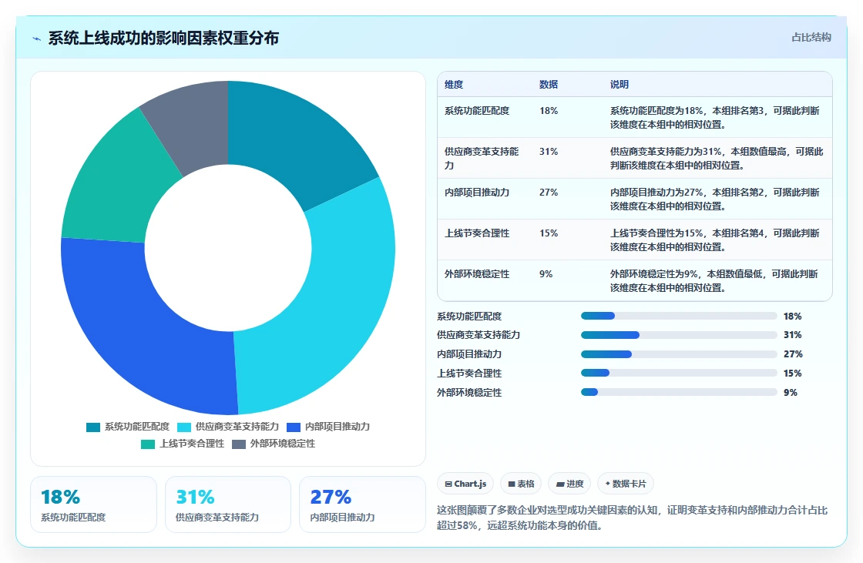Open the 18% 系统功能匹配度 stat card

tap(93, 504)
